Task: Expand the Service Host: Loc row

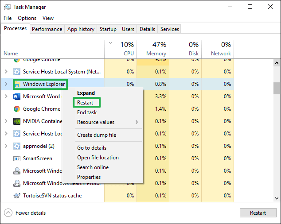Action: coord(6,134)
